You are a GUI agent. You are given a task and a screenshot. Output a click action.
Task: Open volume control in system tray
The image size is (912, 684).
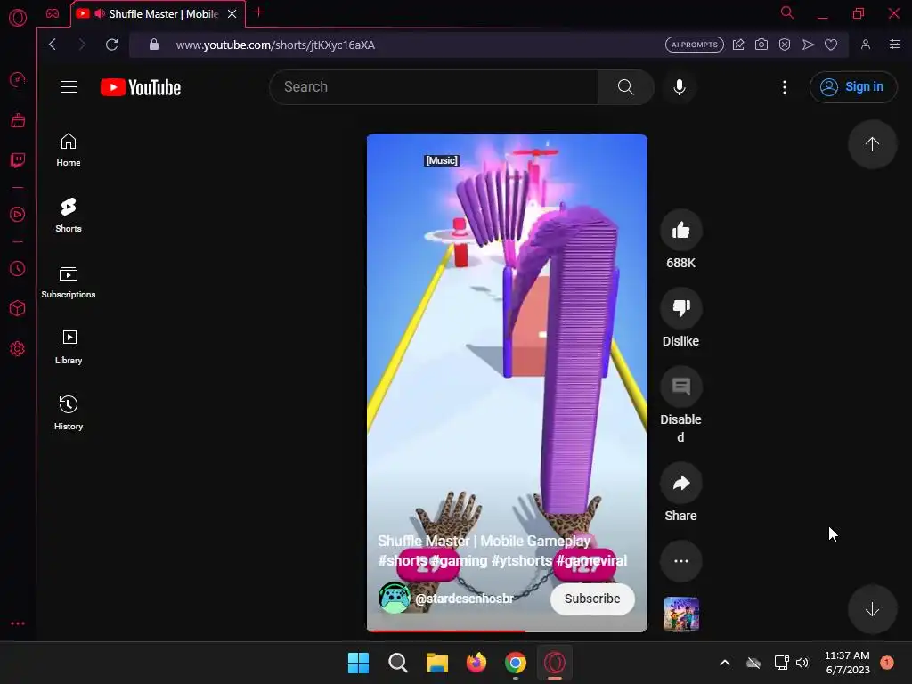[802, 663]
